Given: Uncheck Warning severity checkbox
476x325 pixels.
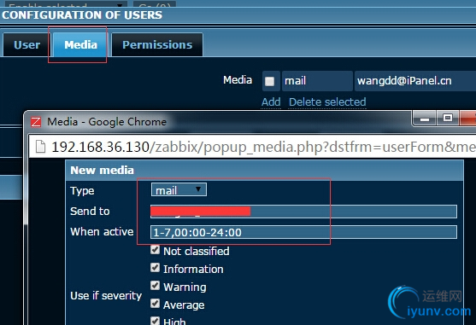Looking at the screenshot, I should pos(156,286).
